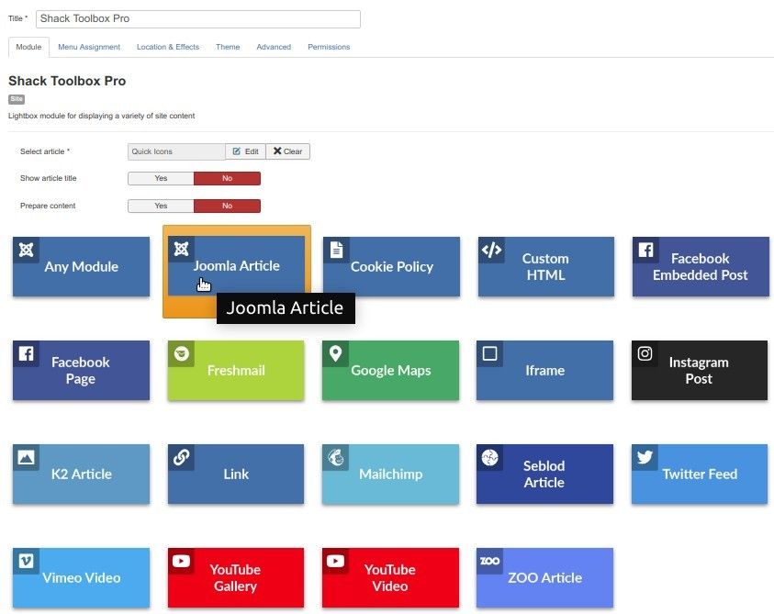Edit the selected Quick Icons article
Image resolution: width=774 pixels, height=614 pixels.
tap(245, 151)
